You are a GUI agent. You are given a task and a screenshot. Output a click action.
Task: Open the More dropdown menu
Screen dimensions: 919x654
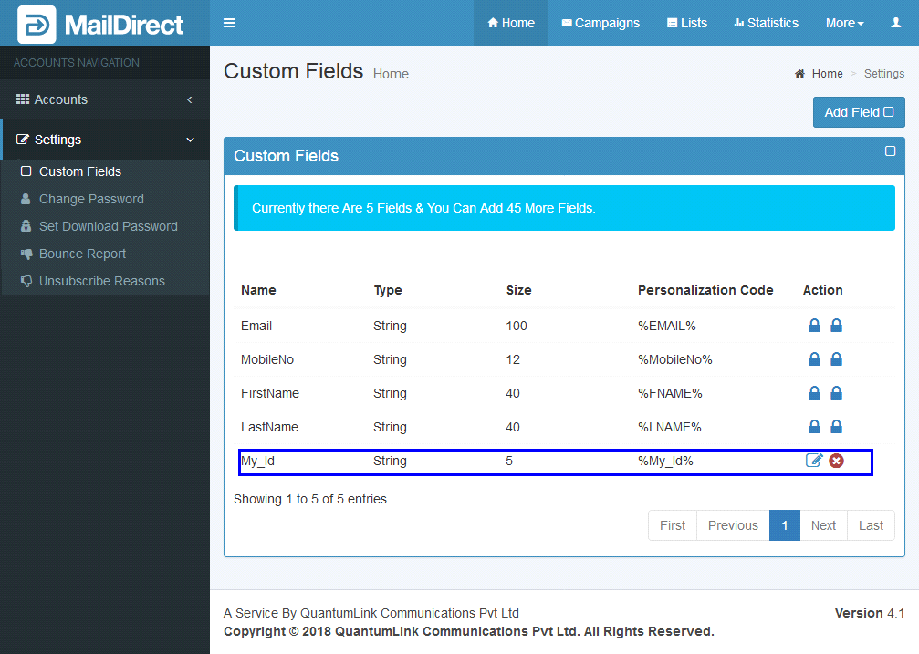tap(844, 23)
